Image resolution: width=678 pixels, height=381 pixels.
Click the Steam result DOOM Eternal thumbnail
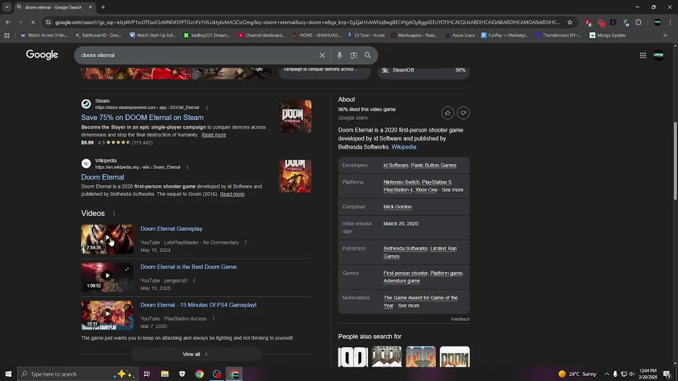click(x=295, y=116)
